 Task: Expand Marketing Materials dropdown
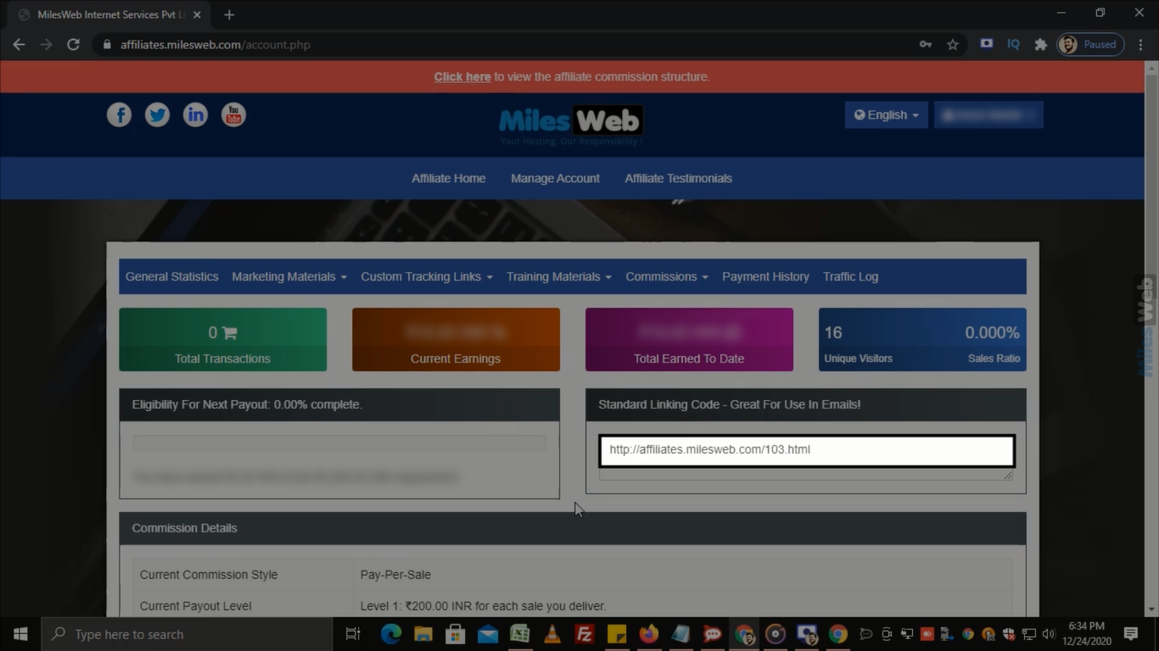[289, 276]
